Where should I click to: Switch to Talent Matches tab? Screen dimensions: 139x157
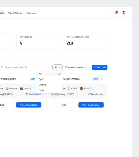(15, 13)
